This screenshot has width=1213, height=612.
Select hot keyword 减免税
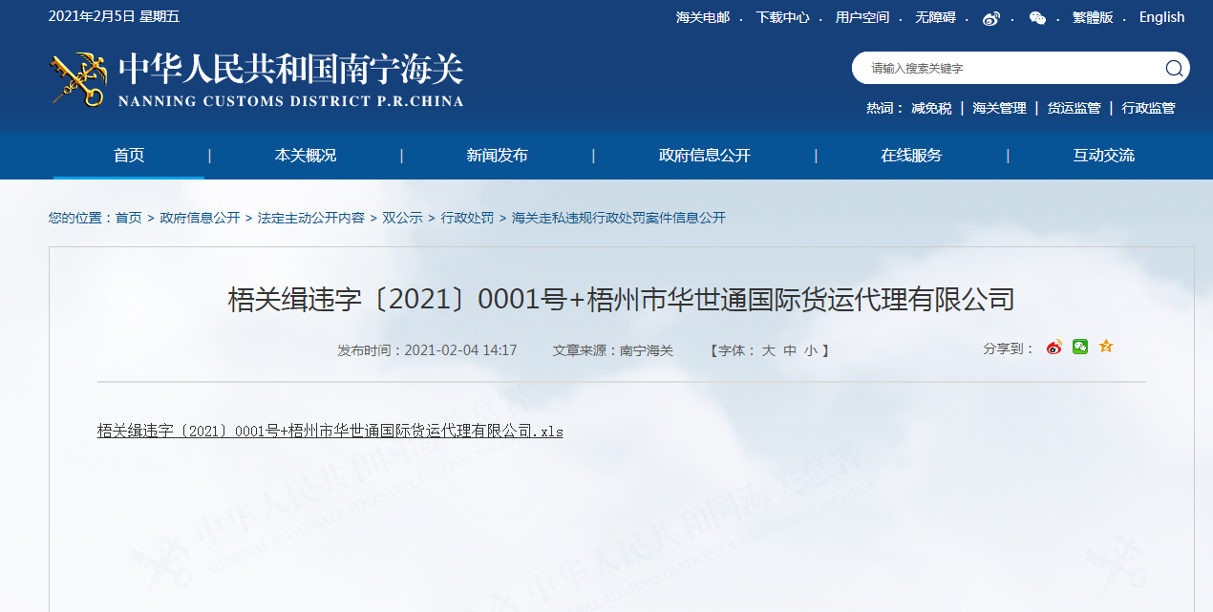(x=931, y=108)
